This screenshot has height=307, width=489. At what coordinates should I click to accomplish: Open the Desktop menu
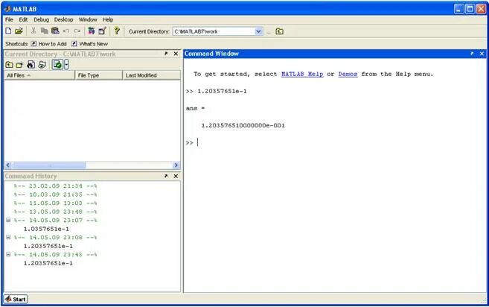coord(63,19)
